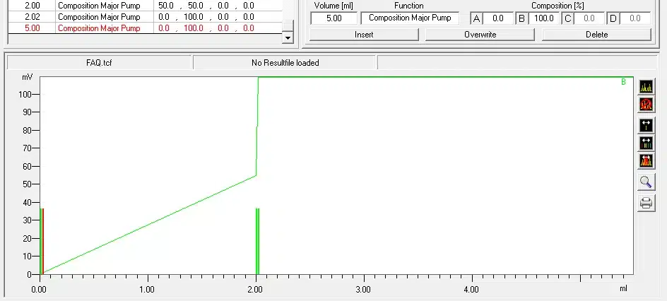Toggle component D button

tap(613, 18)
